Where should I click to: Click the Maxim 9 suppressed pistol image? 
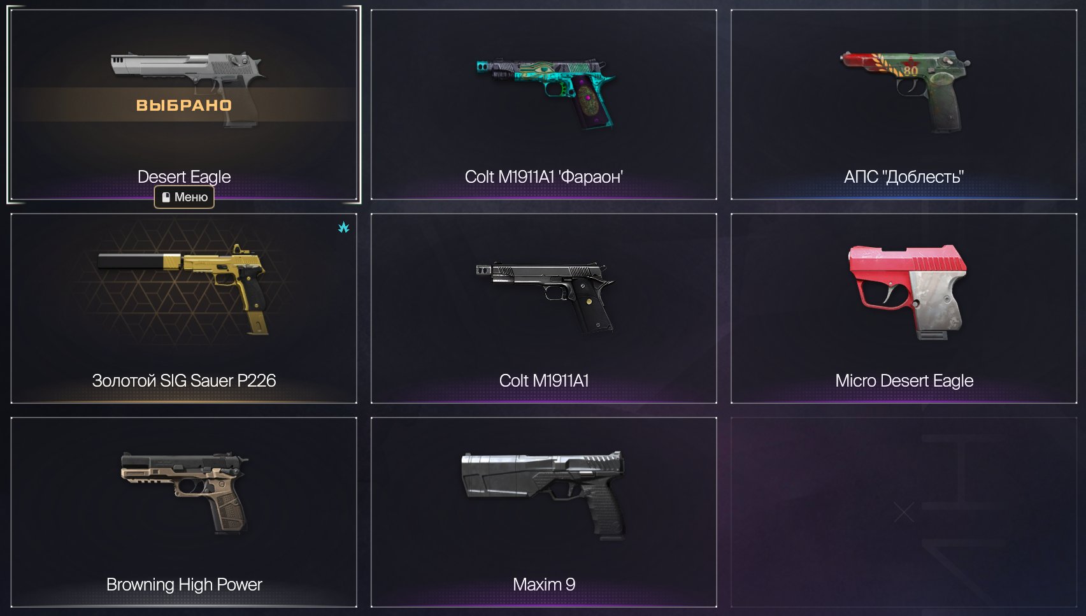[x=543, y=493]
